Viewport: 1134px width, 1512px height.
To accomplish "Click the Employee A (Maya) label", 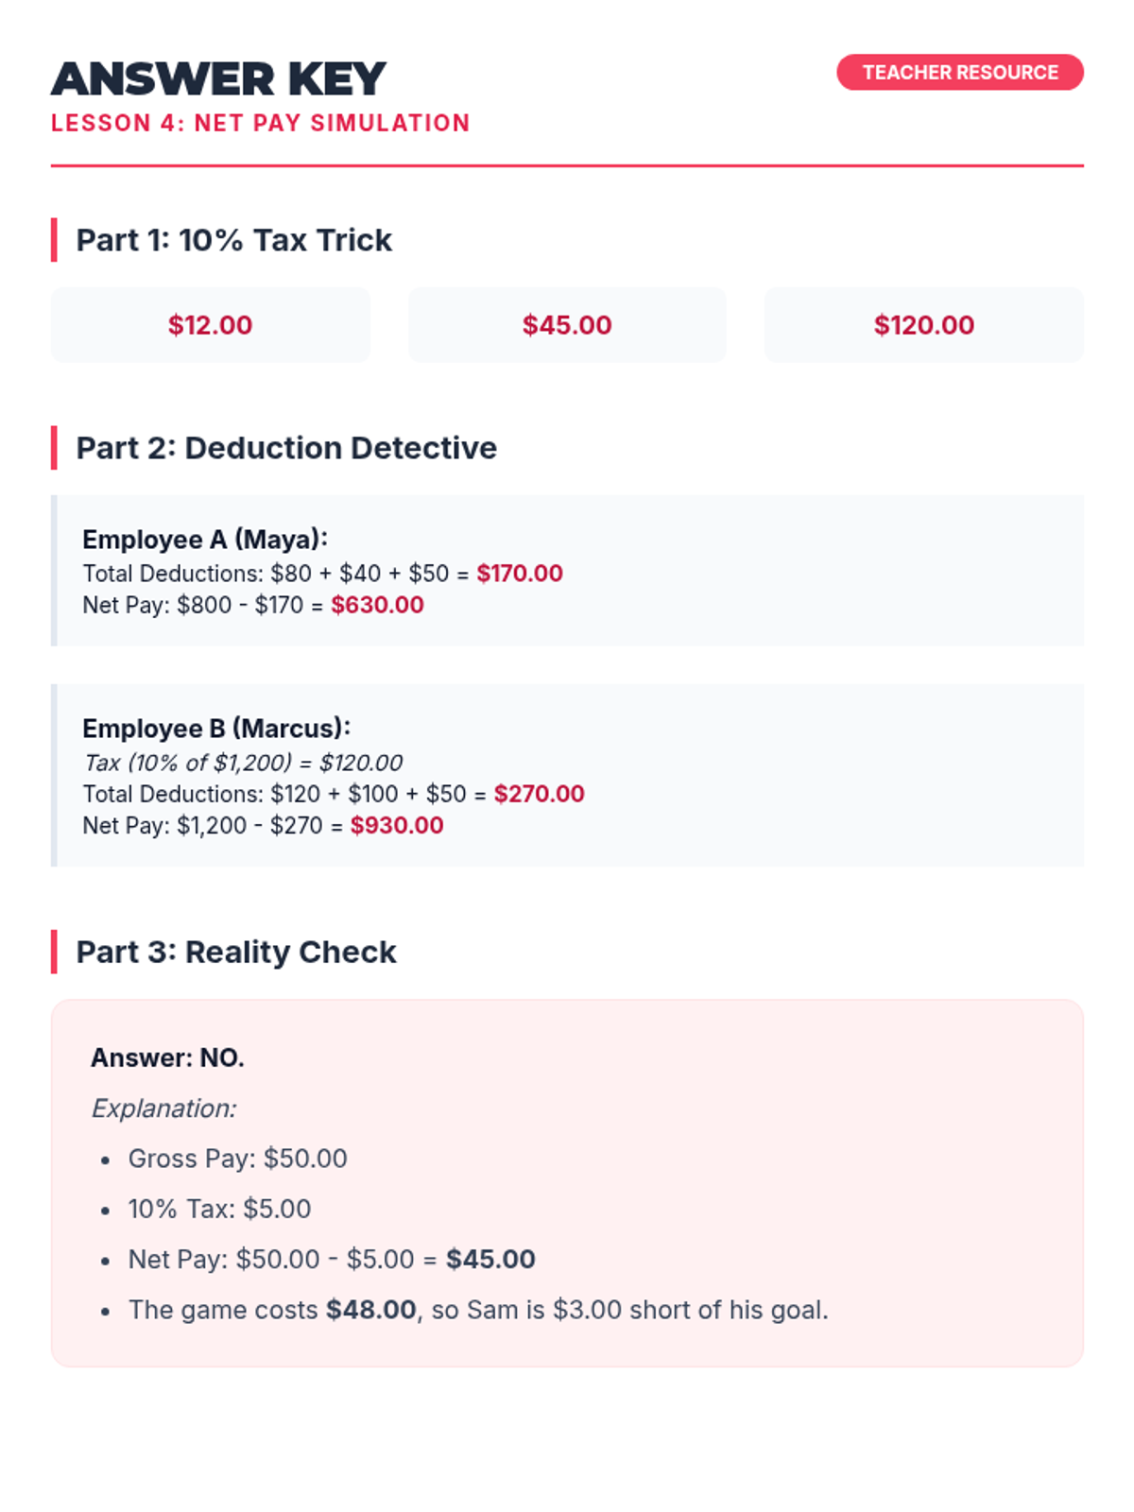I will point(205,540).
